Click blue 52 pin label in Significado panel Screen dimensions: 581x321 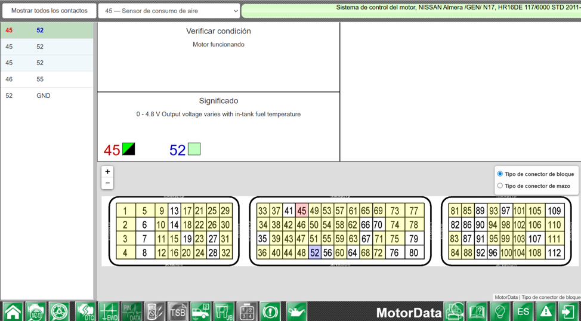[178, 150]
